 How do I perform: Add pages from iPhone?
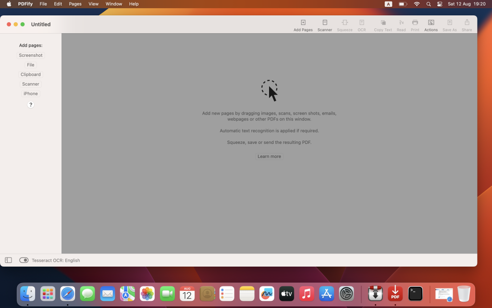pos(30,94)
